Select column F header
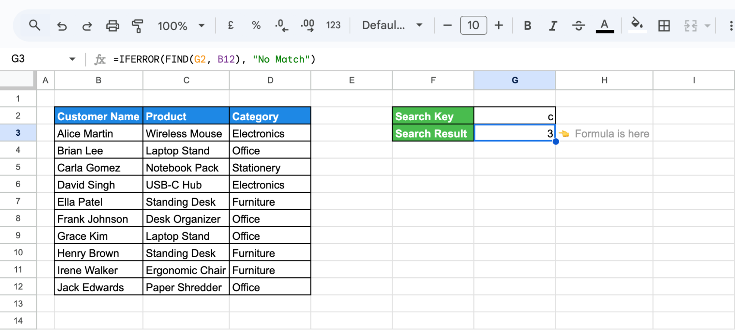This screenshot has height=330, width=735. point(433,80)
